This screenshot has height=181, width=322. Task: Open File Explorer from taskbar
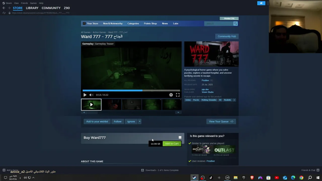click(x=235, y=178)
